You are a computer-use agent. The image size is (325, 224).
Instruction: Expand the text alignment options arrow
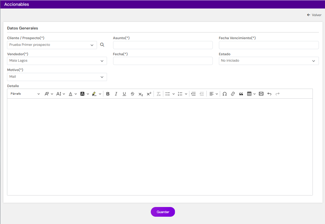(x=216, y=94)
